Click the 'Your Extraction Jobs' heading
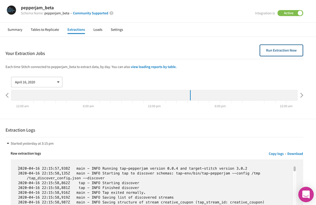 25,54
